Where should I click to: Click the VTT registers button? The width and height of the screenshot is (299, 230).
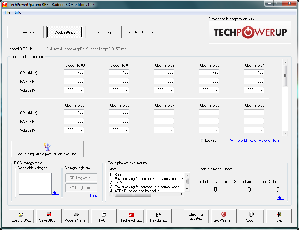[x=81, y=188]
